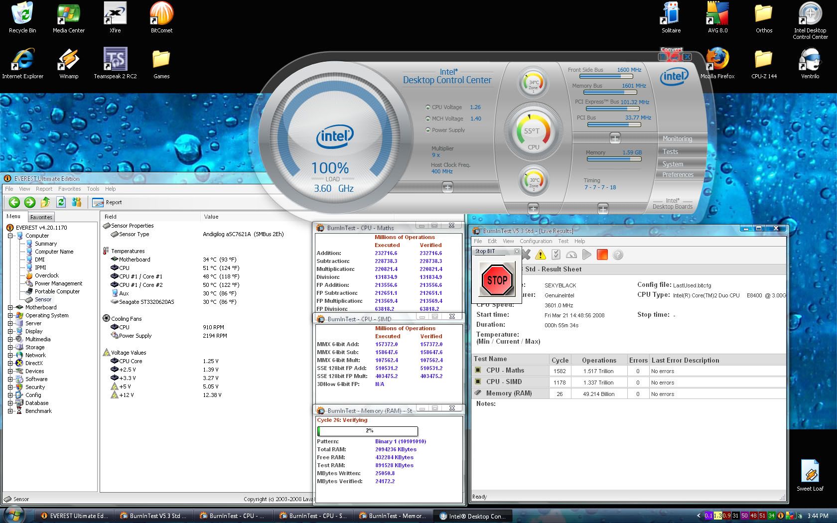The image size is (837, 523).
Task: Click BurnInTest yellow warning triangle icon
Action: [x=541, y=255]
